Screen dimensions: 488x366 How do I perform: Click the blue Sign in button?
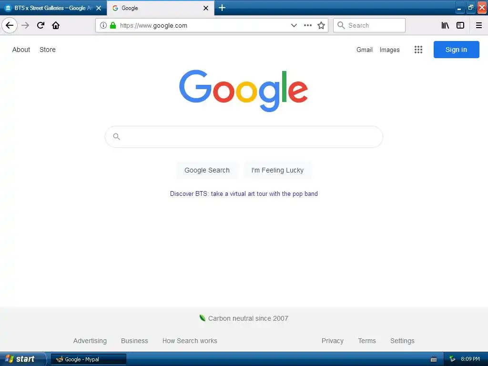tap(456, 50)
